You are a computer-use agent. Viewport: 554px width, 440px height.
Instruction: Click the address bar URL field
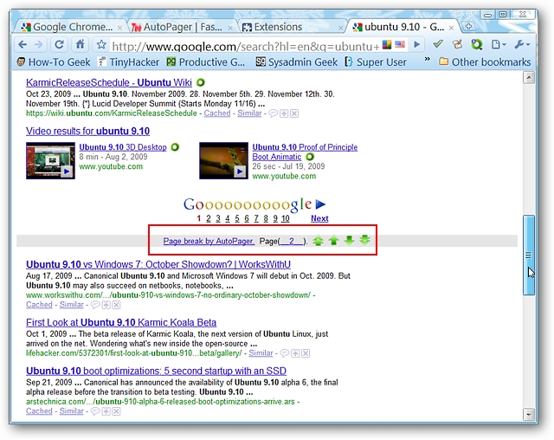click(x=245, y=46)
